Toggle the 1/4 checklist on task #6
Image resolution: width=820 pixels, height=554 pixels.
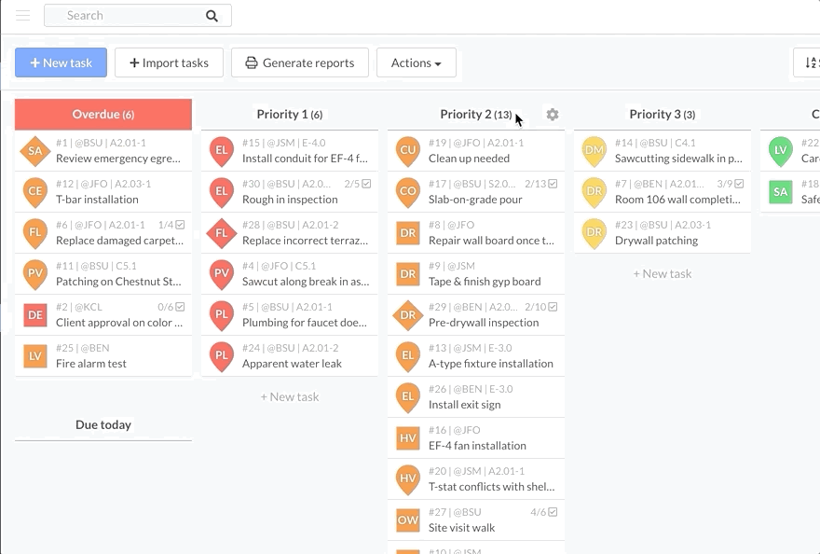173,225
